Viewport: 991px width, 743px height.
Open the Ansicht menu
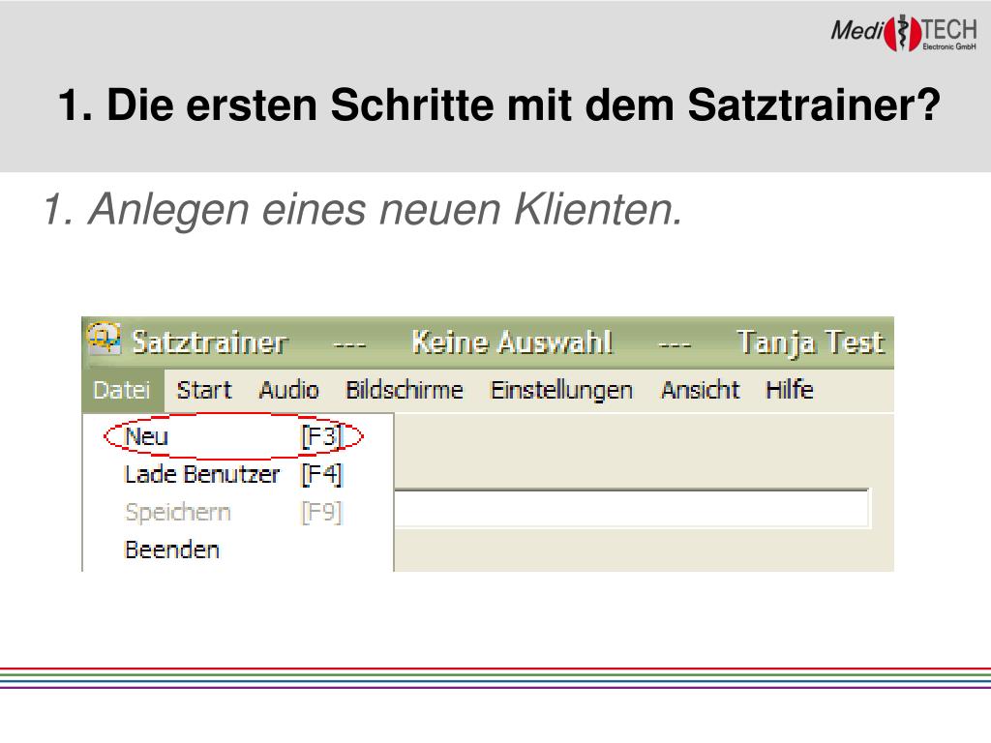click(x=701, y=391)
